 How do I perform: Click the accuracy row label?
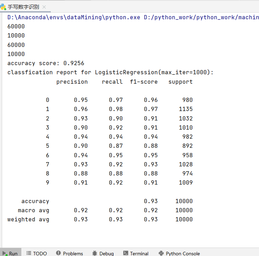35,201
